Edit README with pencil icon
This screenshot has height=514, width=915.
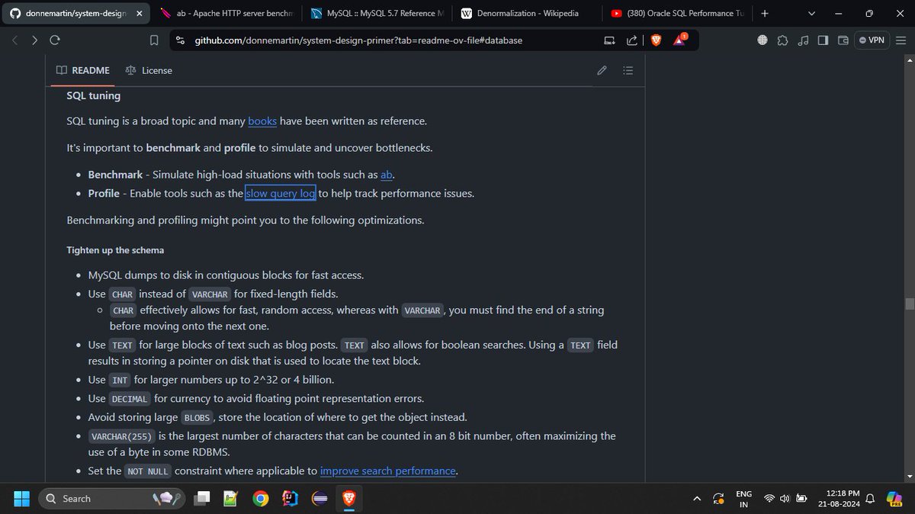click(x=602, y=70)
